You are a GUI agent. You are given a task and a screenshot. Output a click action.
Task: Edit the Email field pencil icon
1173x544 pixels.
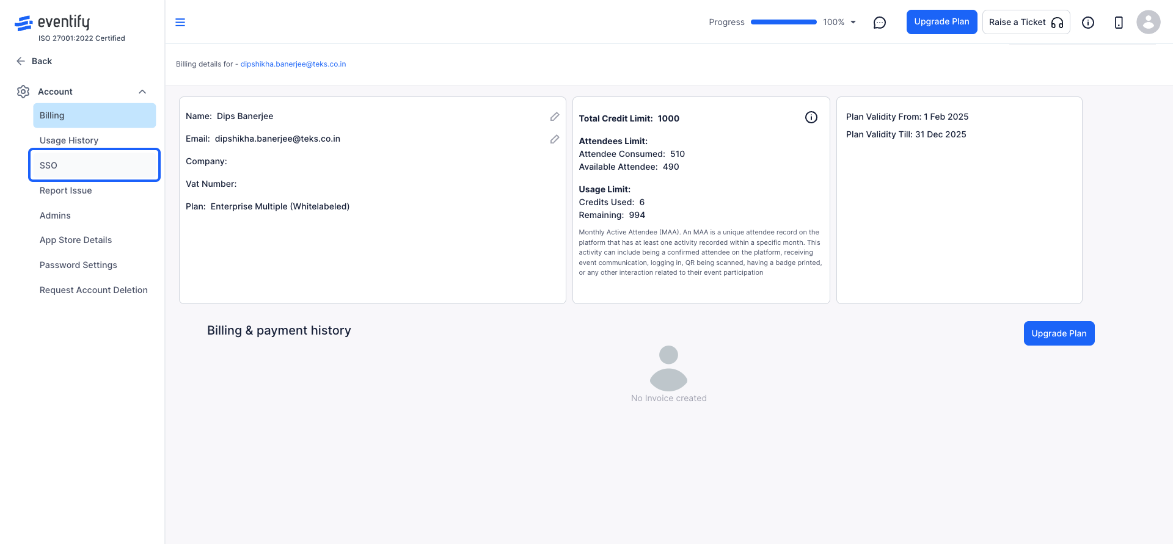(x=555, y=139)
